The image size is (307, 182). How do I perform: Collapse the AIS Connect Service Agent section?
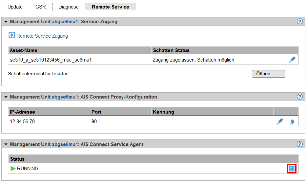[x=6, y=144]
